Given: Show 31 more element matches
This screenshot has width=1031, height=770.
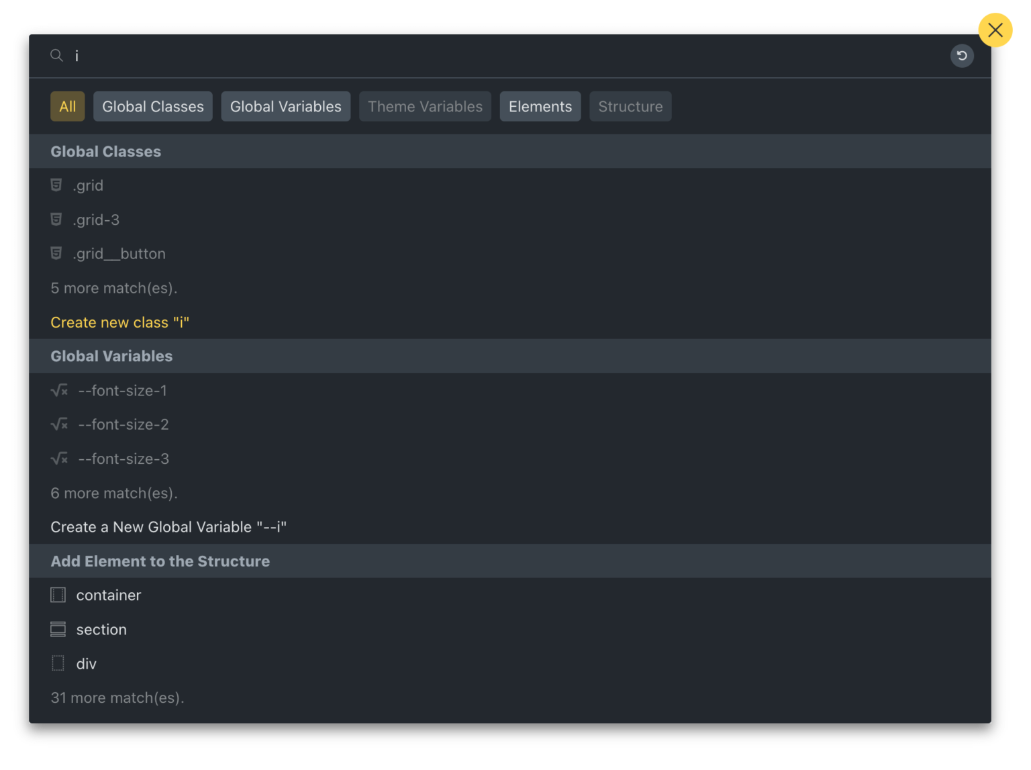Looking at the screenshot, I should (117, 698).
